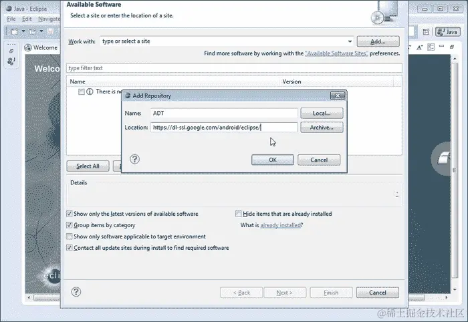Click the customize page icon in Welcome toolbar
This screenshot has width=468, height=322.
[431, 47]
